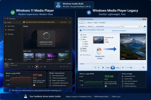Click the legacy Back navigation button
Screen dimensions: 151x100
point(80,23)
